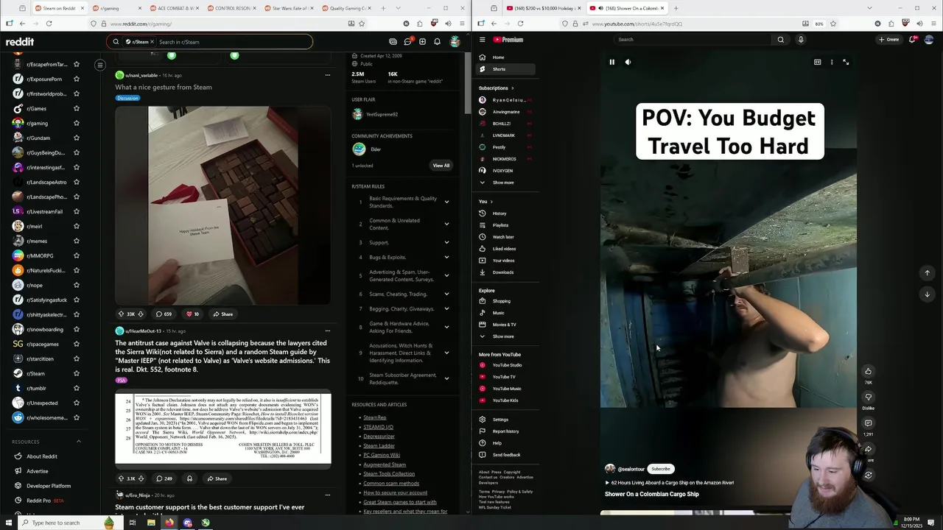Toggle favorite star for r/MMORPG
The image size is (943, 530).
pos(76,255)
